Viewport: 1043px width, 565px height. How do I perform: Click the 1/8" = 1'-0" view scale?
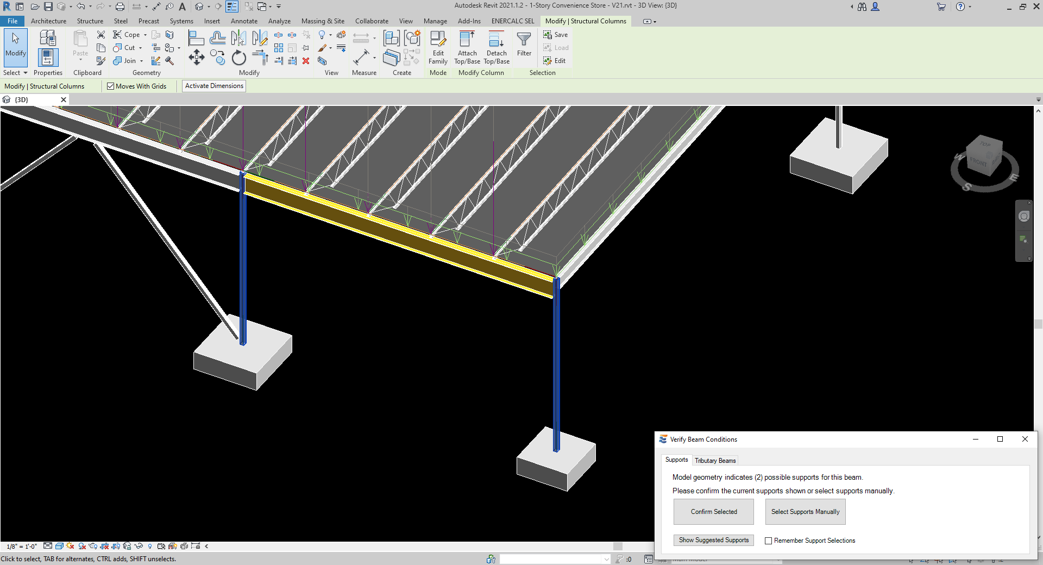22,547
